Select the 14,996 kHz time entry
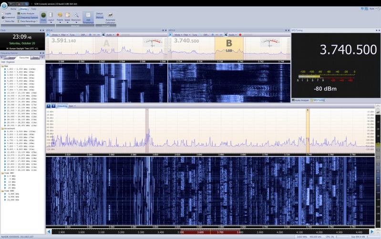The image size is (381, 239). coord(12,199)
